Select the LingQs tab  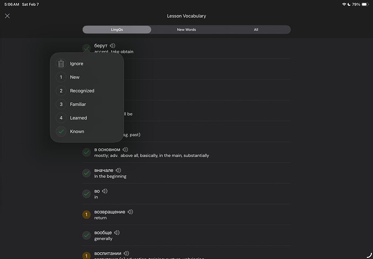(x=117, y=30)
